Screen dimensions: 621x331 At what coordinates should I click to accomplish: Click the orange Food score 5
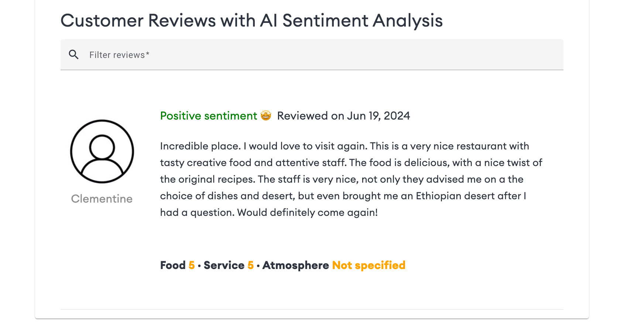click(192, 265)
